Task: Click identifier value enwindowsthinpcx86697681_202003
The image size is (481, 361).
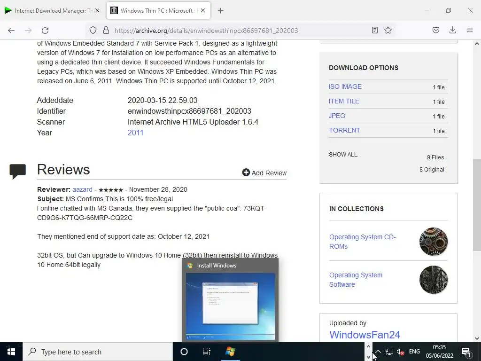Action: (x=189, y=111)
